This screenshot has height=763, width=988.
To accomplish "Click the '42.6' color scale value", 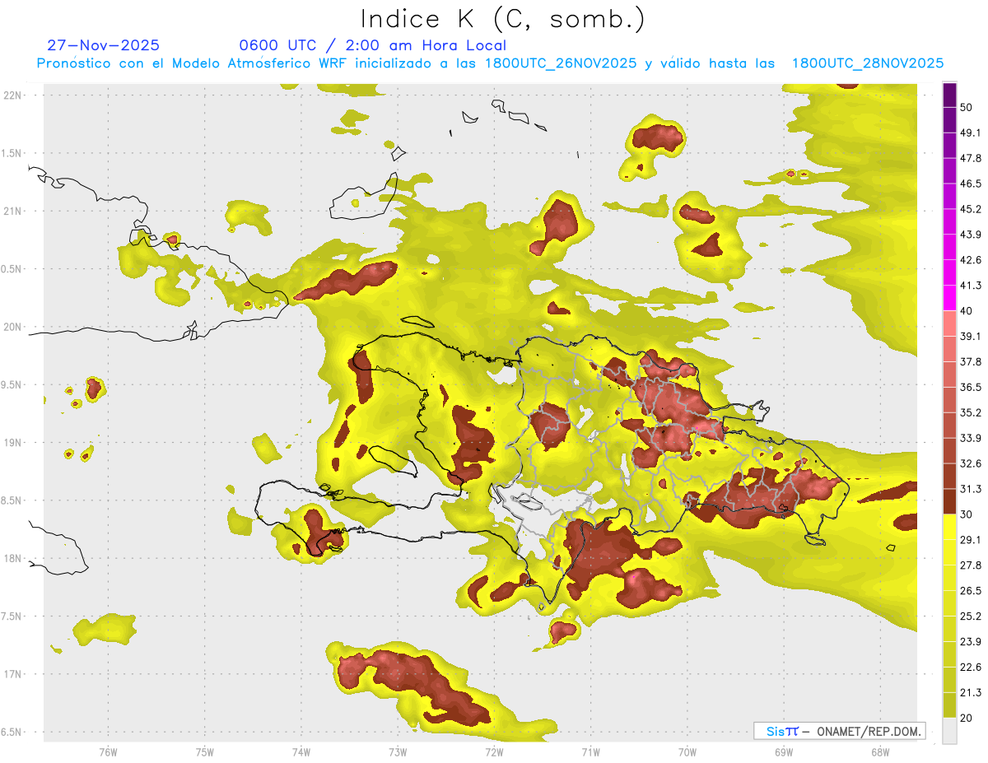I will (971, 260).
